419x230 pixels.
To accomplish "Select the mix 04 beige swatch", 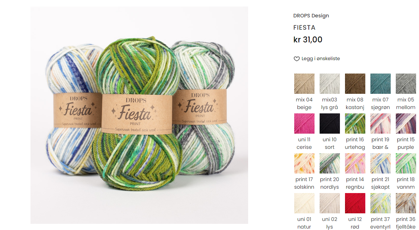I will [304, 84].
